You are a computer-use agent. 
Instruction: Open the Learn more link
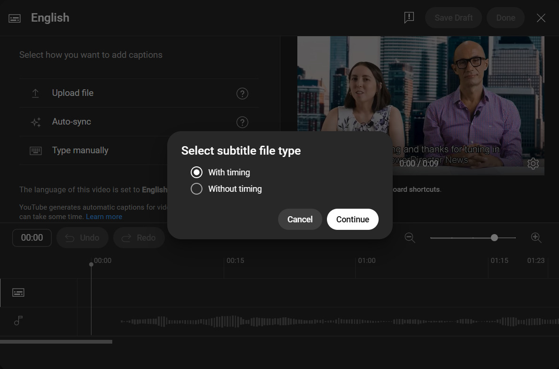(x=104, y=216)
